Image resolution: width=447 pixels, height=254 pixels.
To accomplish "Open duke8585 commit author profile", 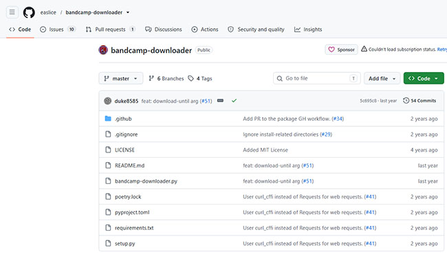I will coord(127,101).
